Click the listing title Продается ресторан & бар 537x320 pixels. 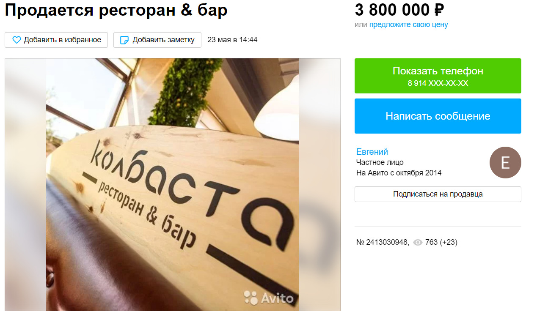(116, 11)
